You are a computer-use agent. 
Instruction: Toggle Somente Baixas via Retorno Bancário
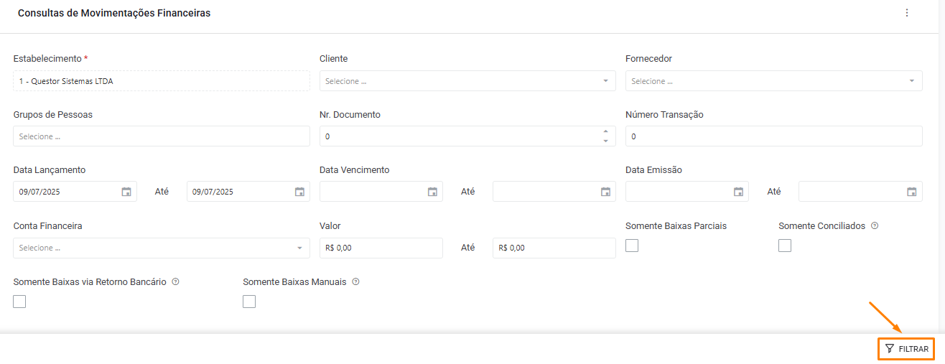pyautogui.click(x=19, y=302)
